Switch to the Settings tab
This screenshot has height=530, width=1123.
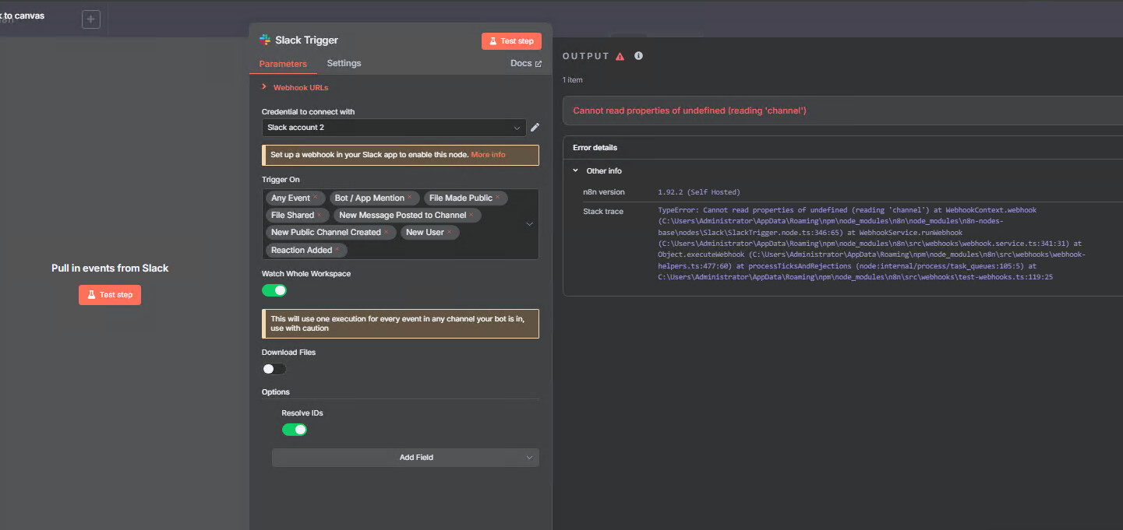pos(344,63)
